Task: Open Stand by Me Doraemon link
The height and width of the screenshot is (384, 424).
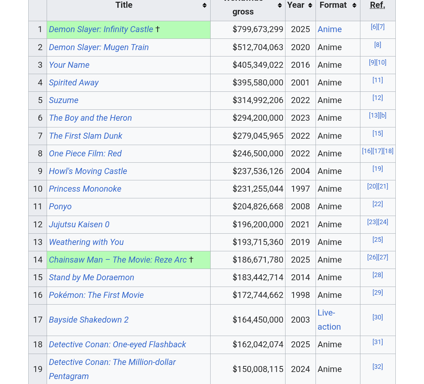Action: click(x=92, y=277)
